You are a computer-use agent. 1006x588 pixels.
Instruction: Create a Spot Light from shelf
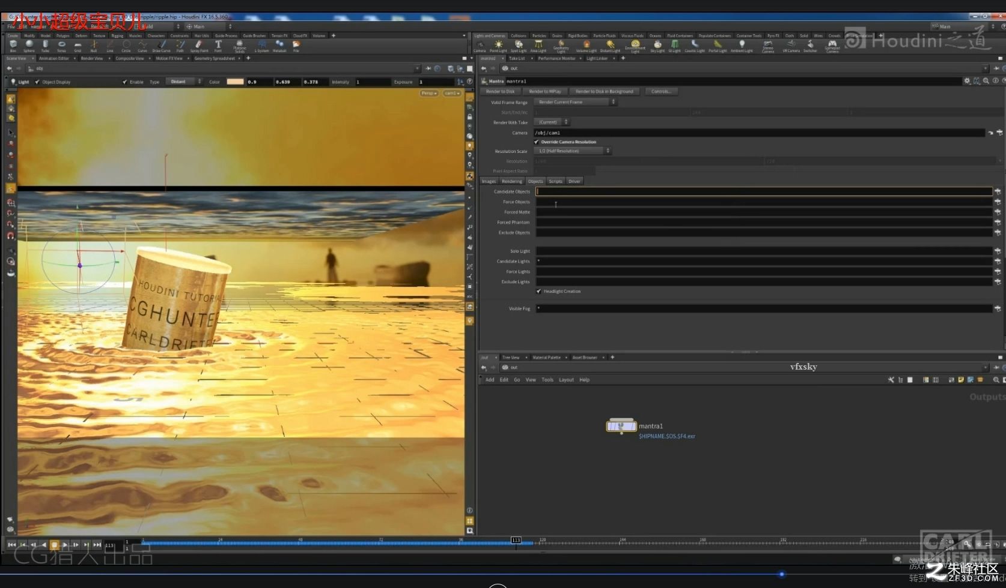click(519, 46)
